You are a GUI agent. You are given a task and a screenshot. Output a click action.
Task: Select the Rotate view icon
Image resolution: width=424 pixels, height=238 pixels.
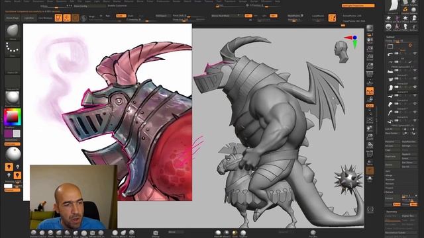(x=370, y=145)
